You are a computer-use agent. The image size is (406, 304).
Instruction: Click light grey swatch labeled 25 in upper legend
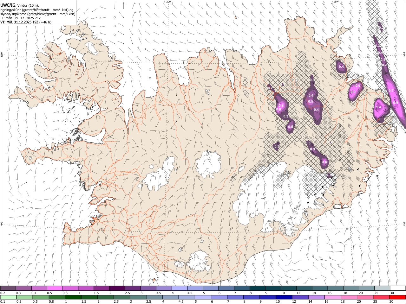[x=382, y=288]
